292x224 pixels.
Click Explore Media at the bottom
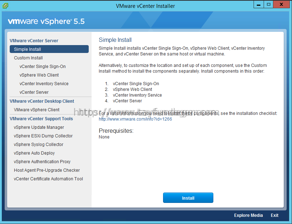(248, 215)
